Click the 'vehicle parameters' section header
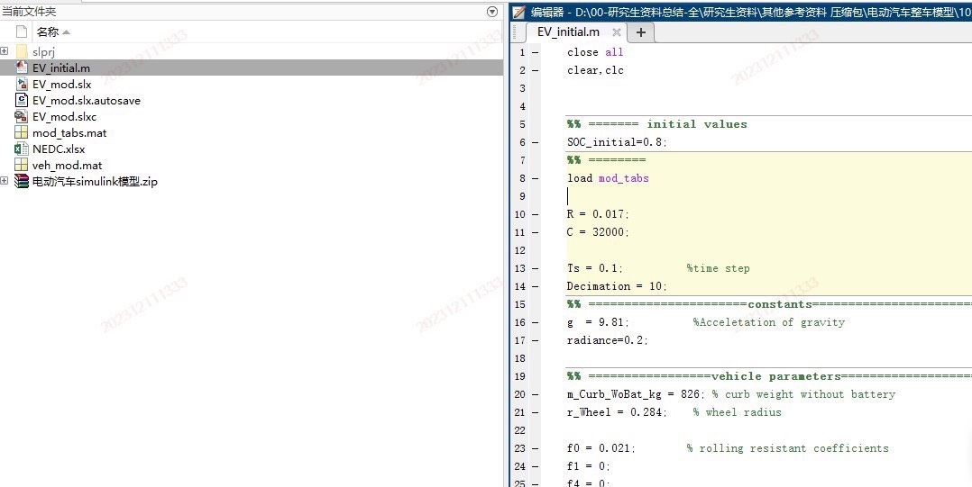Screen dimensions: 972x487 (769, 376)
